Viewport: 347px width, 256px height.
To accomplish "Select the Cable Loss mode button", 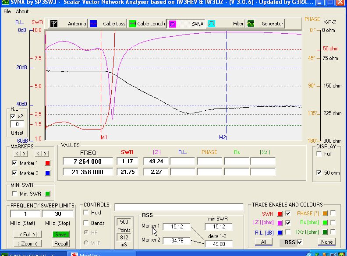I will click(107, 24).
